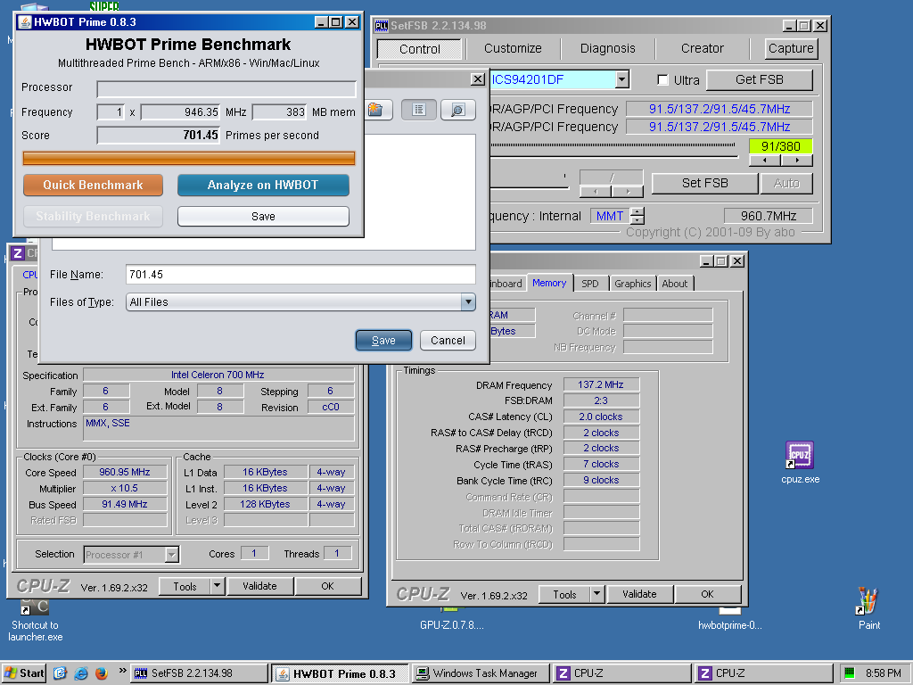913x685 pixels.
Task: Click Tools button in right CPU-Z window
Action: (564, 595)
